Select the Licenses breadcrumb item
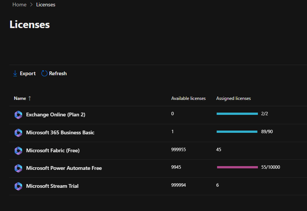Image resolution: width=307 pixels, height=211 pixels. pyautogui.click(x=46, y=4)
